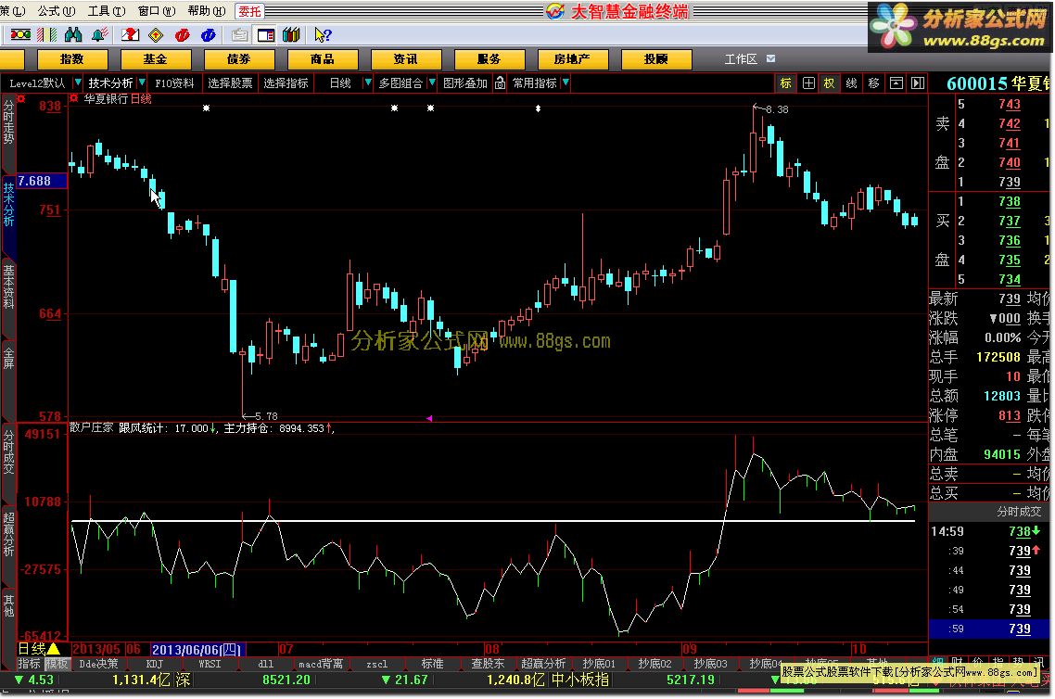Click 选择股票 in chart toolbar
The height and width of the screenshot is (699, 1055).
tap(230, 83)
